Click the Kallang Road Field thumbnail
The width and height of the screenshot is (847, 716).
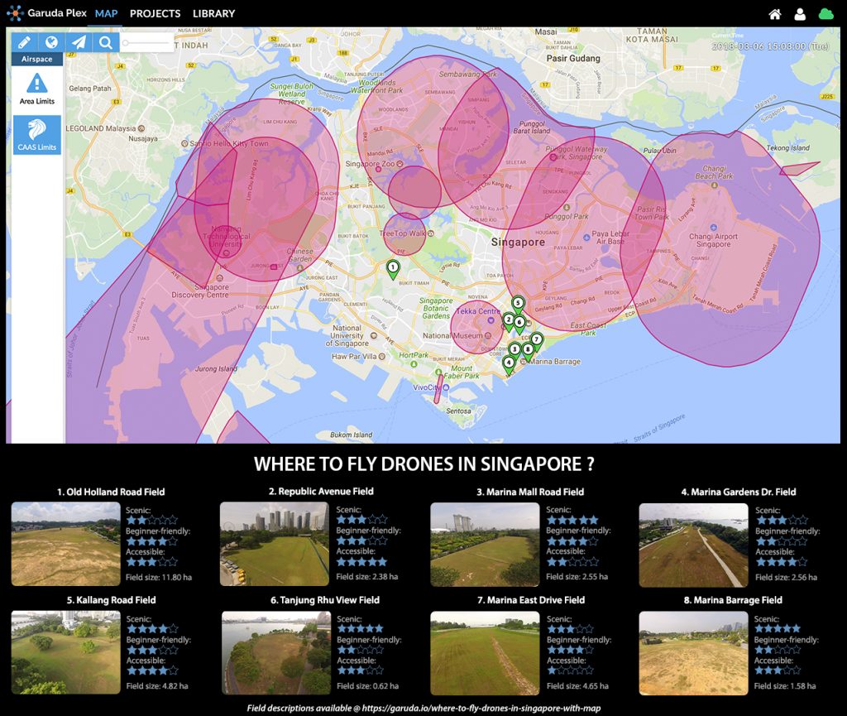(x=65, y=651)
